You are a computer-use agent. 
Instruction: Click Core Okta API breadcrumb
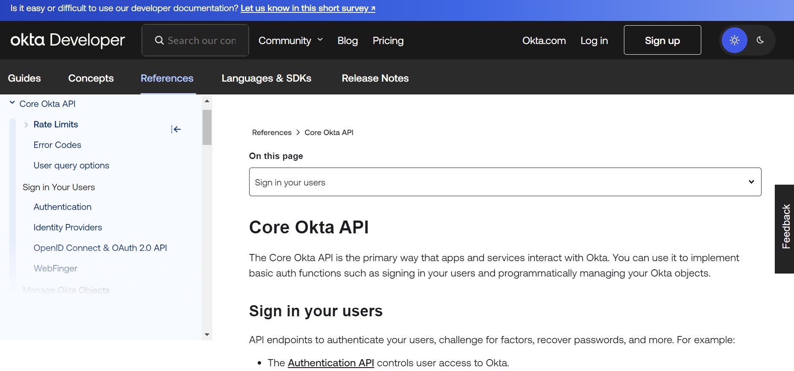(x=329, y=132)
